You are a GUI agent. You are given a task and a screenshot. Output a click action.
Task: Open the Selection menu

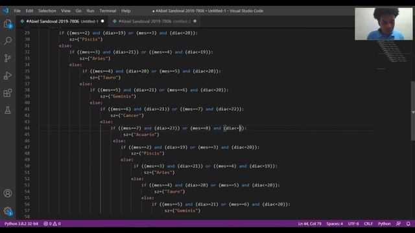[x=47, y=11]
